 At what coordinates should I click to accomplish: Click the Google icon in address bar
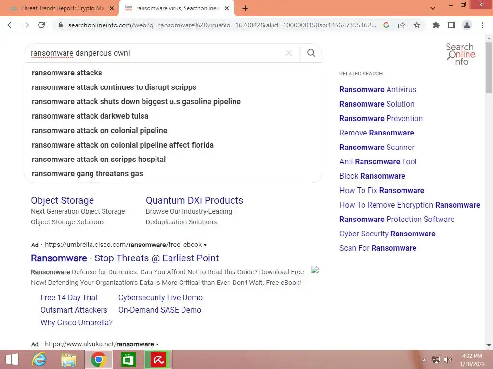pyautogui.click(x=386, y=25)
